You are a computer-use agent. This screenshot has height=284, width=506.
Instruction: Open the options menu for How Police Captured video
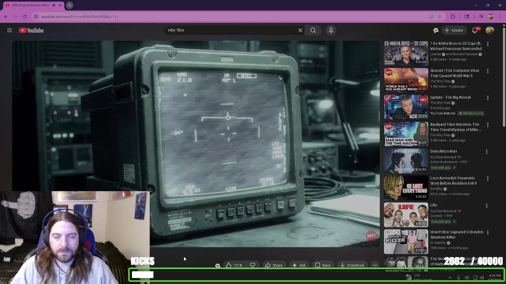487,233
